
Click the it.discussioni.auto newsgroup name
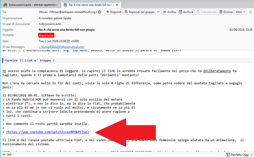pos(50,24)
